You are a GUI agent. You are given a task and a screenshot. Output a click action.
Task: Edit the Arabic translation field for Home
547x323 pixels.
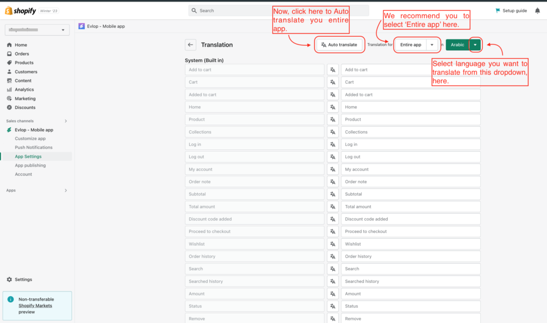click(x=411, y=107)
